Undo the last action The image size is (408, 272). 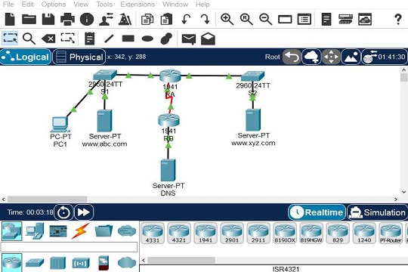(186, 19)
